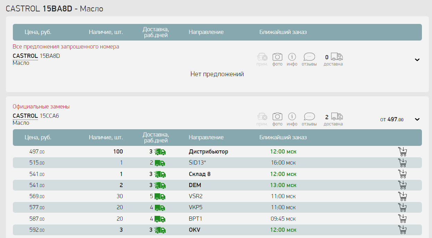Add the VSR2 offer to cart
432x238 pixels.
402,196
